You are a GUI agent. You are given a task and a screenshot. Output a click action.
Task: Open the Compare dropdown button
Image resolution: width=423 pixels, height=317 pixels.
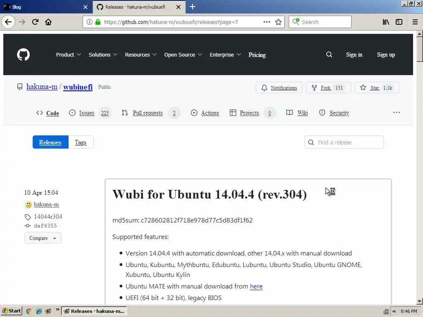pos(43,238)
